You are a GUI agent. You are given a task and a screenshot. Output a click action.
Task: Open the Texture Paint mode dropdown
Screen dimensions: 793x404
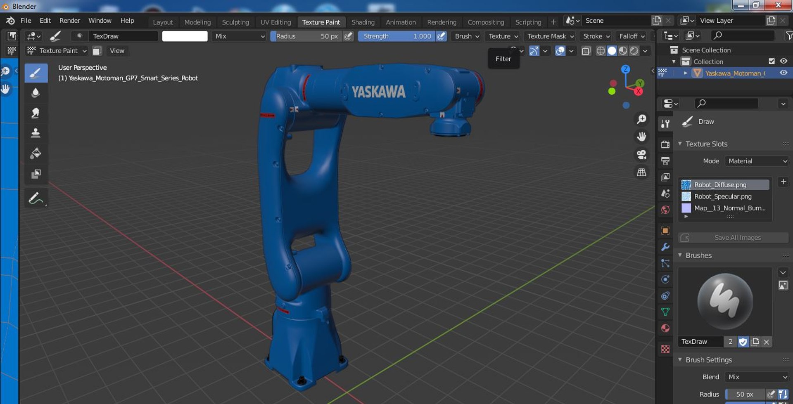[57, 51]
